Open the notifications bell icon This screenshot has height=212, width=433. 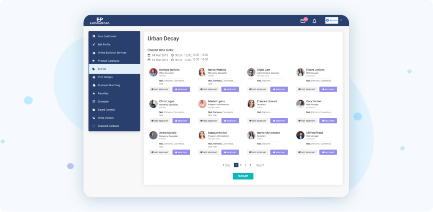click(314, 21)
